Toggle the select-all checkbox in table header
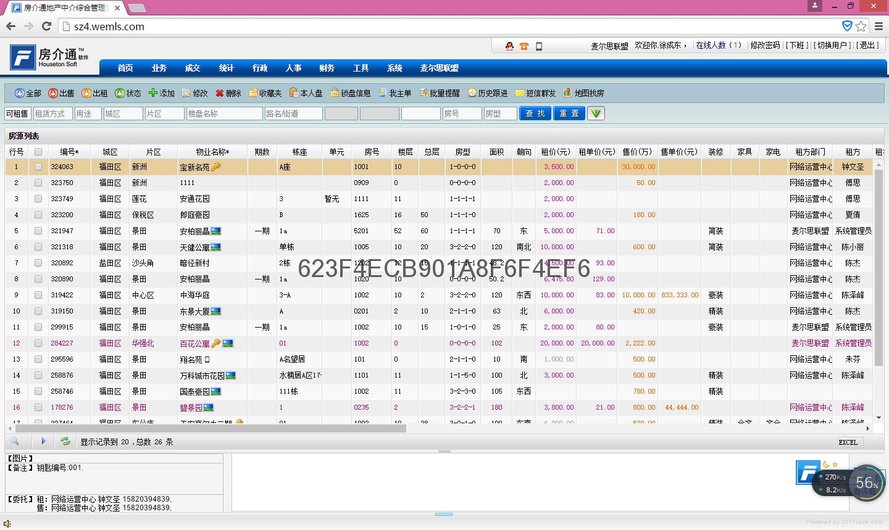 (x=38, y=152)
